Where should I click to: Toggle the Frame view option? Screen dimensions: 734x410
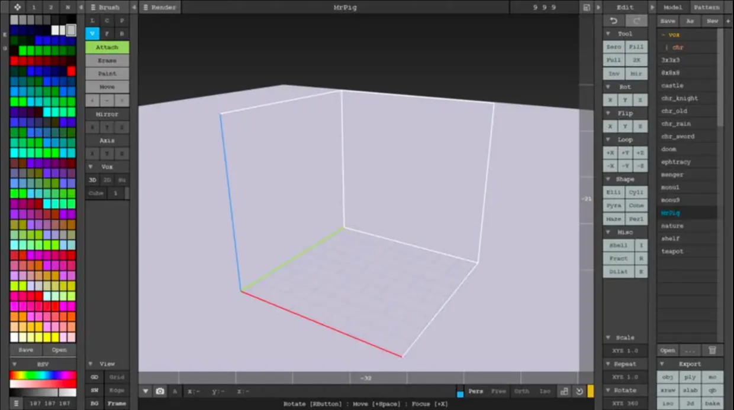pos(117,404)
